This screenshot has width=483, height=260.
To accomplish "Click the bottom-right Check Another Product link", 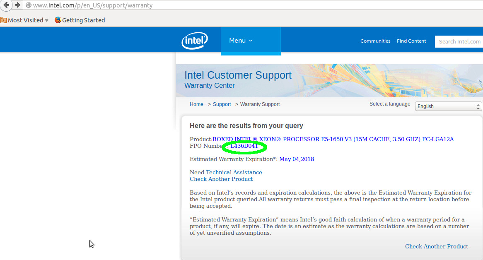I will (436, 246).
